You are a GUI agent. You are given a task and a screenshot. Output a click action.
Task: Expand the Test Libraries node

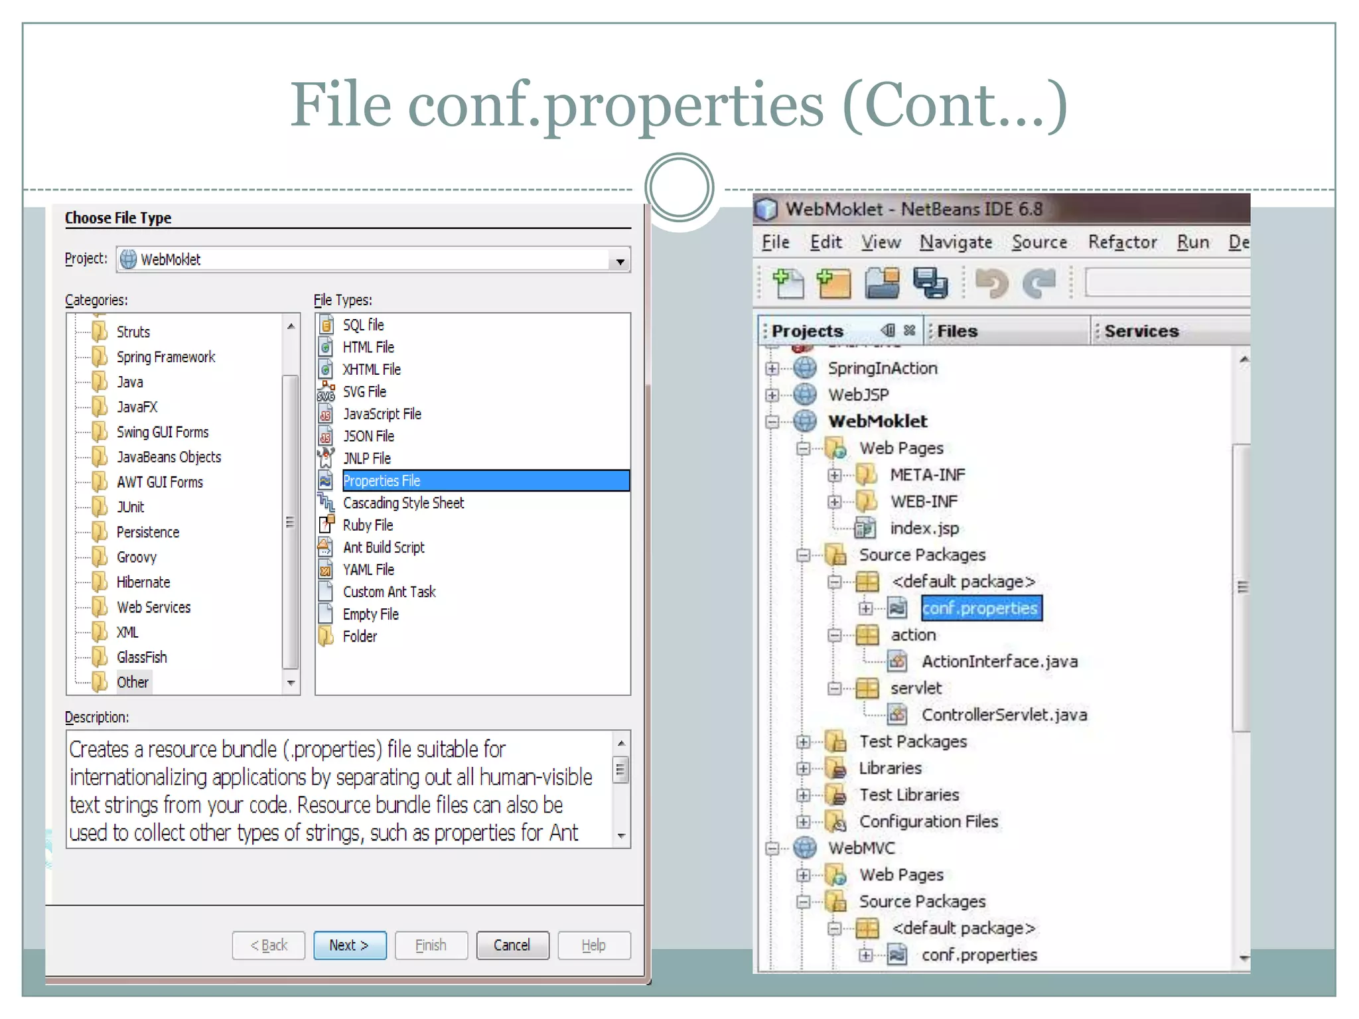coord(804,795)
